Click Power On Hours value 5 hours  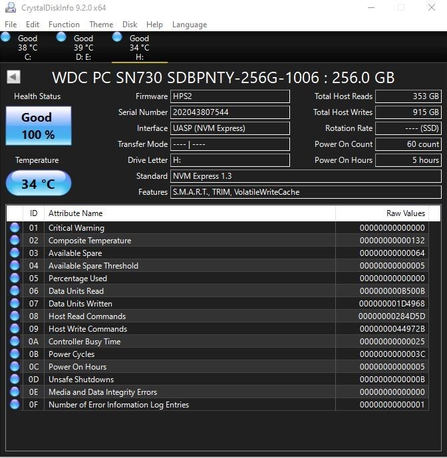point(408,160)
